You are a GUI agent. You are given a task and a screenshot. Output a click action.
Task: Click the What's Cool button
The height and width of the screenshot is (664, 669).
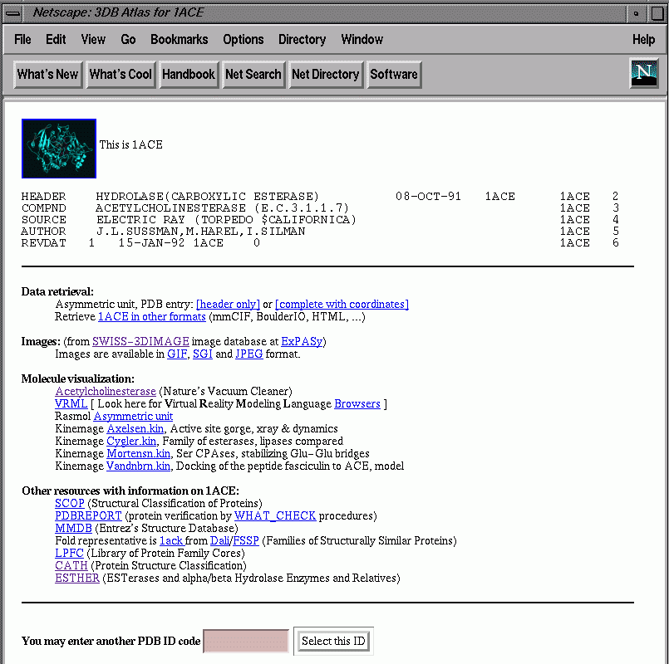[121, 74]
